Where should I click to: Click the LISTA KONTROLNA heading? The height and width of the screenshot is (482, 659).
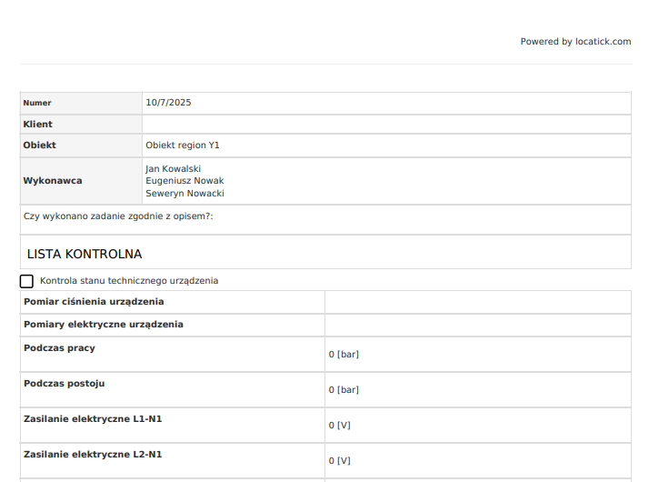[x=85, y=255]
